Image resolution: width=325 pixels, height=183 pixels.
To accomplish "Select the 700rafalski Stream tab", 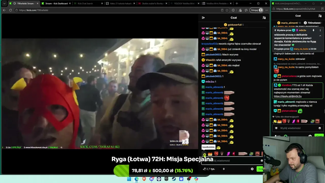I will [x=24, y=4].
